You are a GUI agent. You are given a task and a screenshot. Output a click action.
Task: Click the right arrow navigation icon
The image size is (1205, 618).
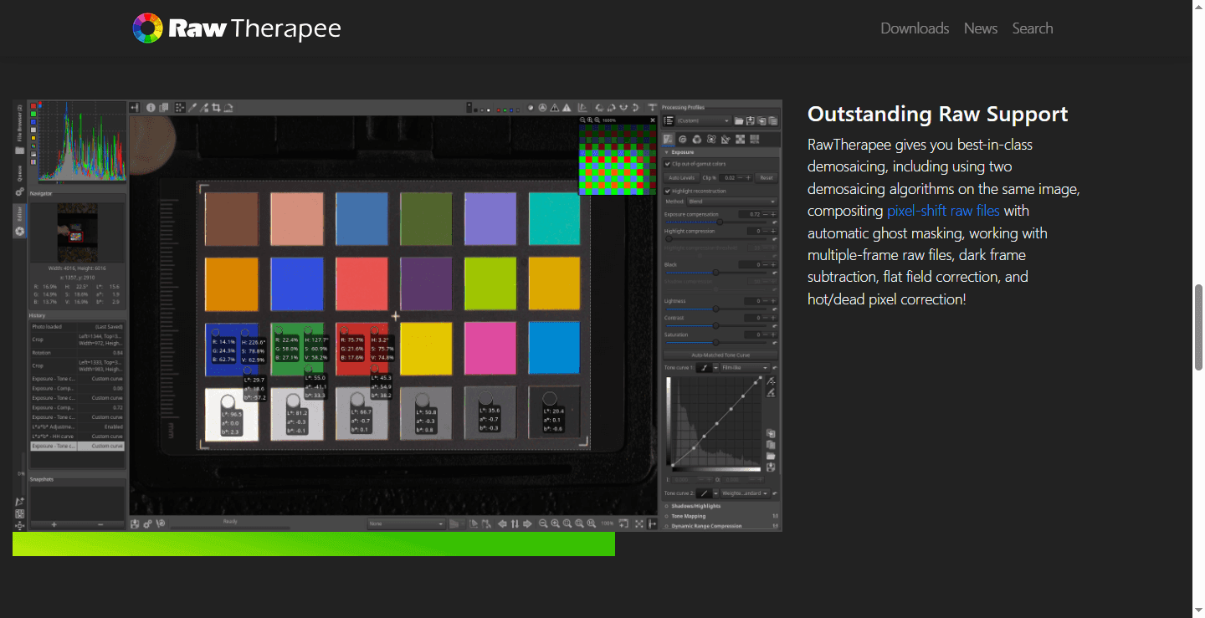pyautogui.click(x=527, y=524)
